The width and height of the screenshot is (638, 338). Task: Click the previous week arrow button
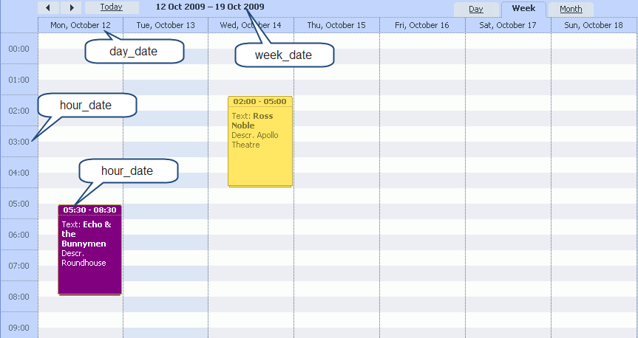coord(48,7)
